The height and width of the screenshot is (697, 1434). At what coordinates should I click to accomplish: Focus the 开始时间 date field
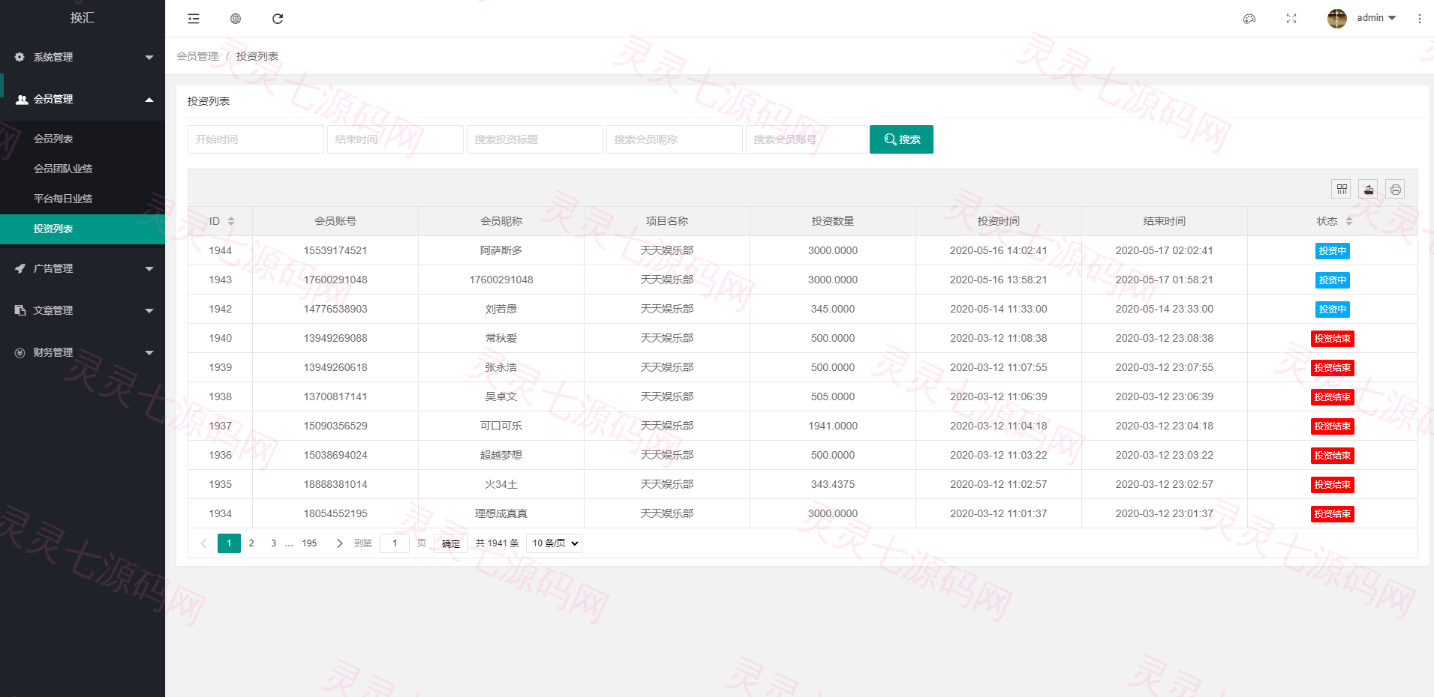click(x=256, y=139)
